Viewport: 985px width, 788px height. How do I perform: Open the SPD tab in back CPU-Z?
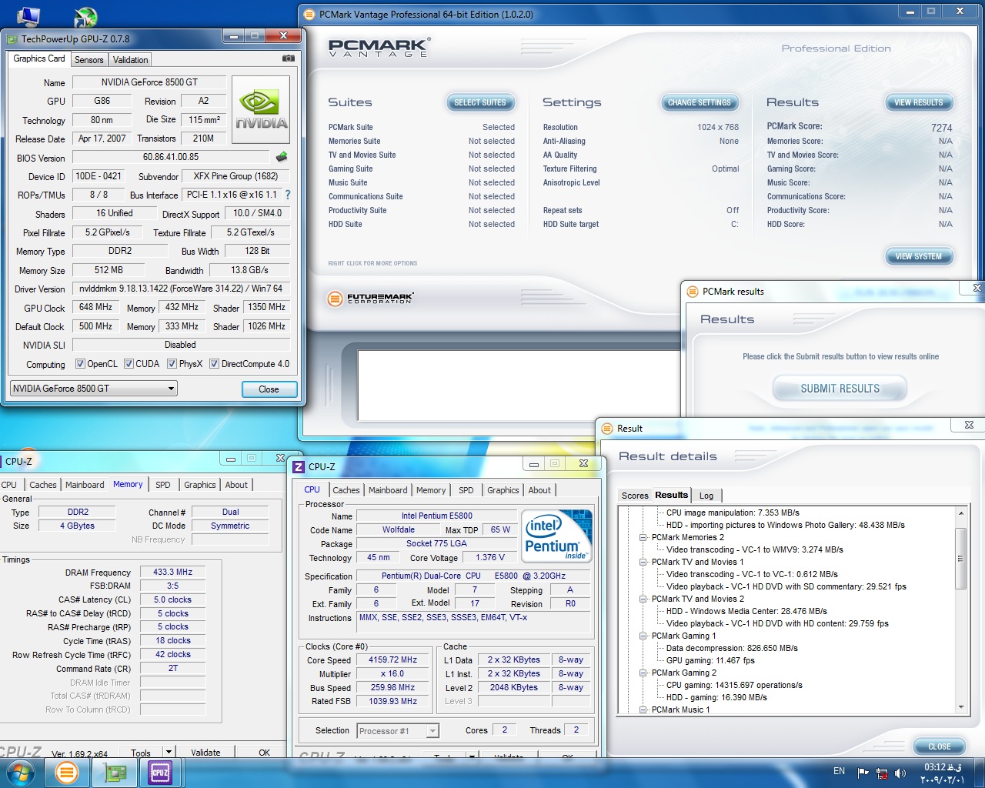point(162,485)
